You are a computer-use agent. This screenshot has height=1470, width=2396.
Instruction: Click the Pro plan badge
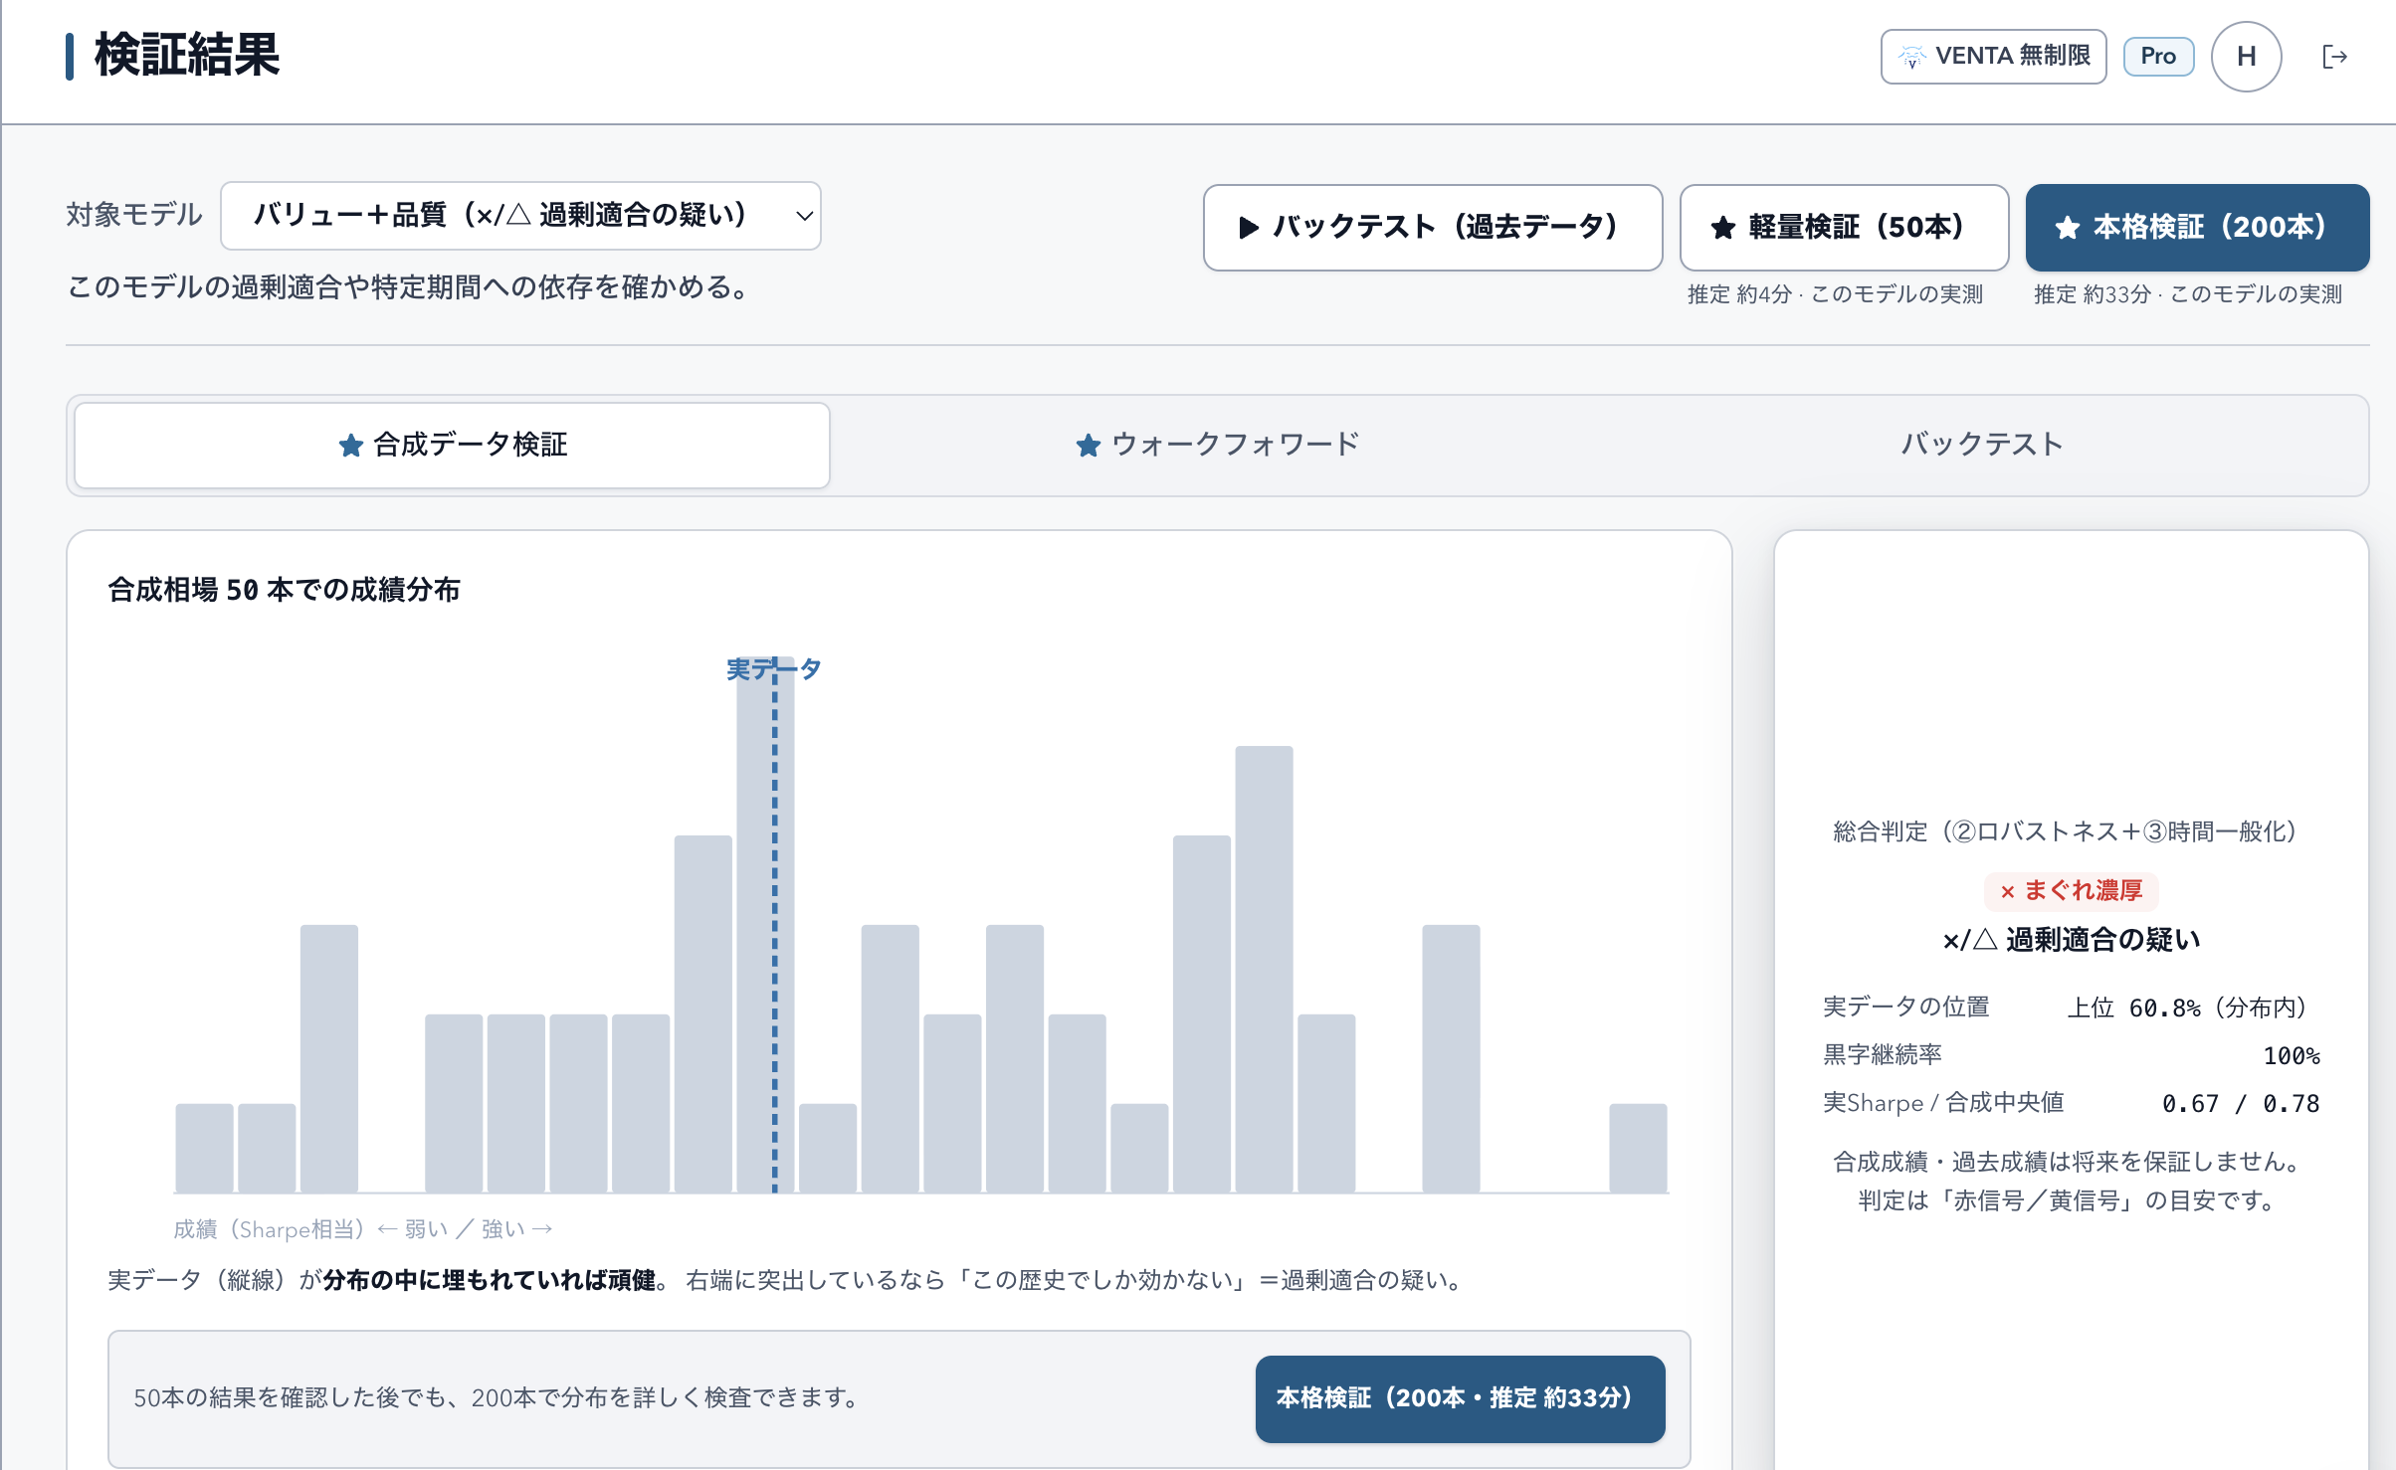coord(2158,57)
